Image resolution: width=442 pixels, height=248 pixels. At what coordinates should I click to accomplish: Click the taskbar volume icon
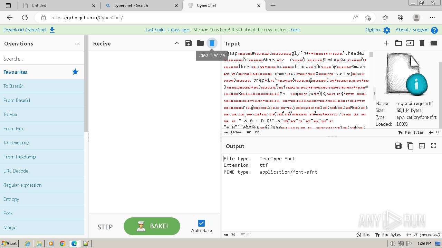(x=392, y=244)
